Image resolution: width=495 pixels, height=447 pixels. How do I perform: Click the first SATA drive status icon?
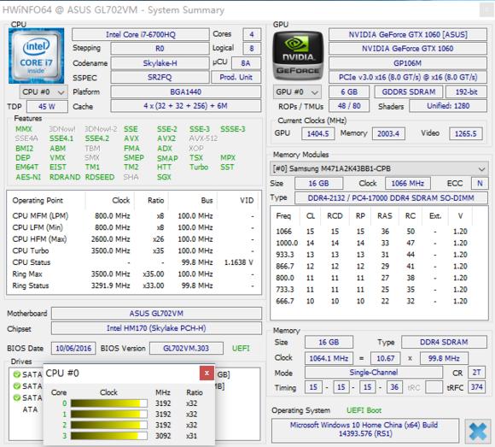pyautogui.click(x=16, y=374)
